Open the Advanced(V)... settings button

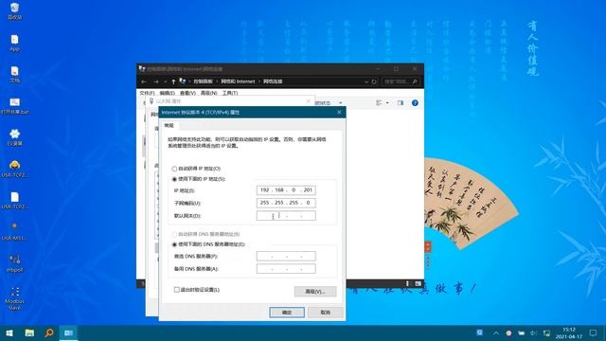pos(315,292)
